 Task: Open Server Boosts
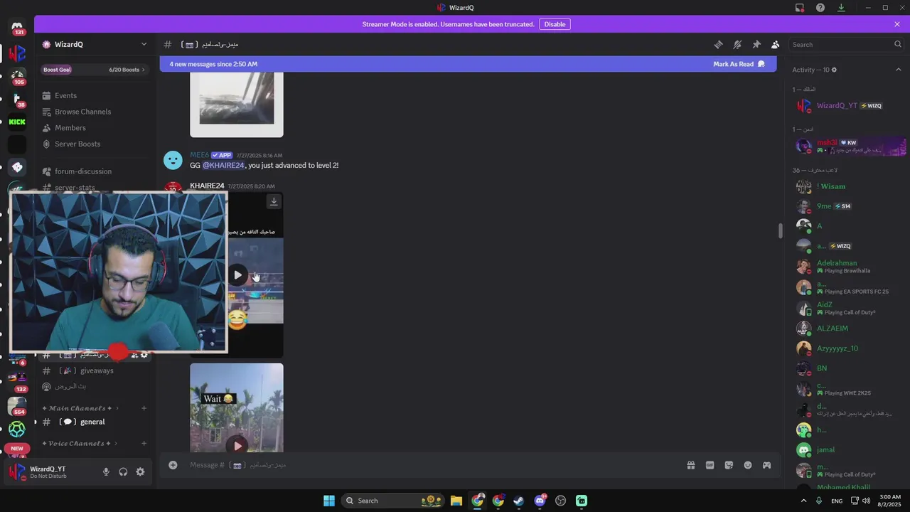(95, 144)
